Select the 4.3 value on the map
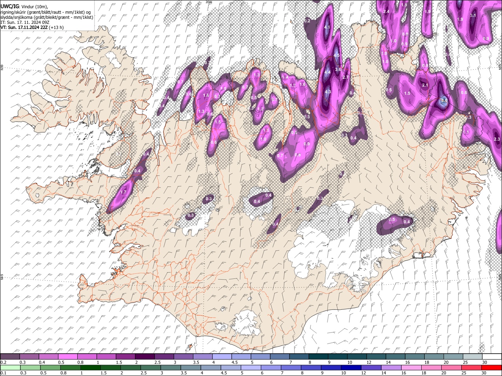502x376 pixels. (328, 92)
